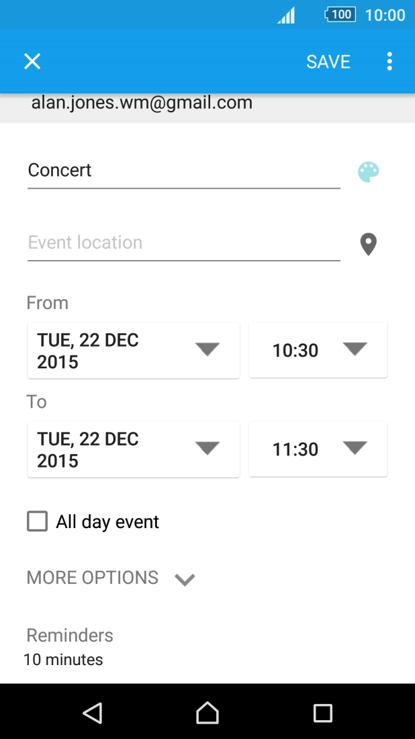Open the To date dropdown

pos(133,449)
